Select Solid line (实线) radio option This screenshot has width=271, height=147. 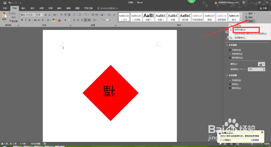click(x=230, y=84)
